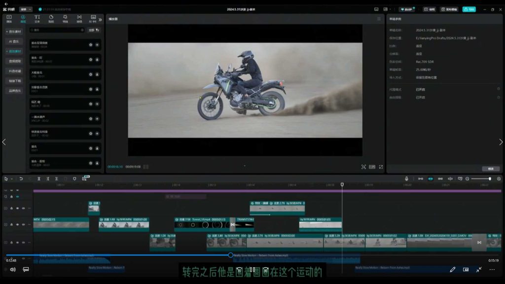
Task: Open the player panel hamburger menu
Action: click(x=379, y=19)
